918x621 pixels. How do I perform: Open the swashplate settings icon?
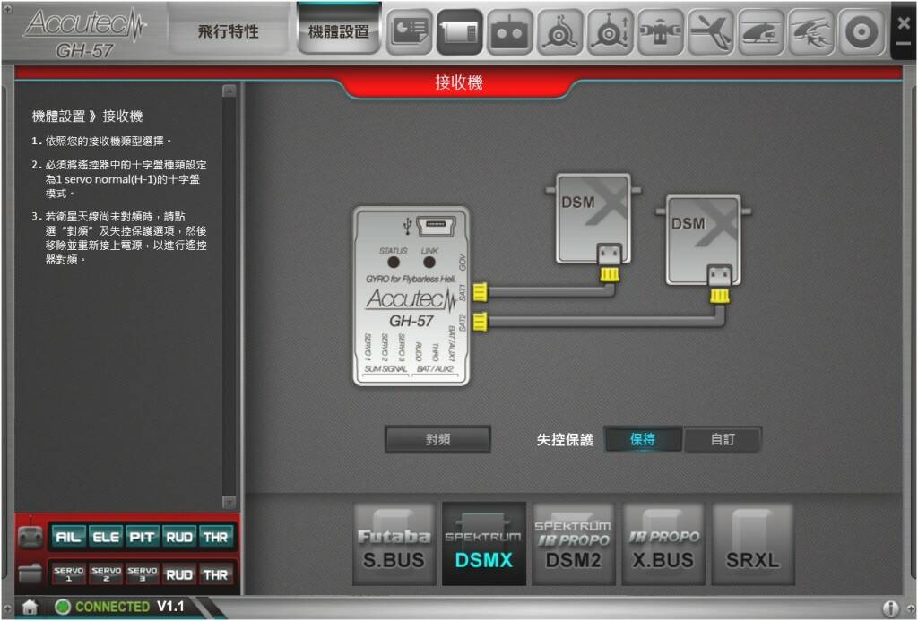pyautogui.click(x=559, y=31)
